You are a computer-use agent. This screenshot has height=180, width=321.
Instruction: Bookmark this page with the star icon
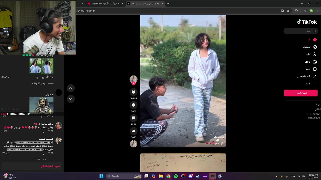click(288, 11)
